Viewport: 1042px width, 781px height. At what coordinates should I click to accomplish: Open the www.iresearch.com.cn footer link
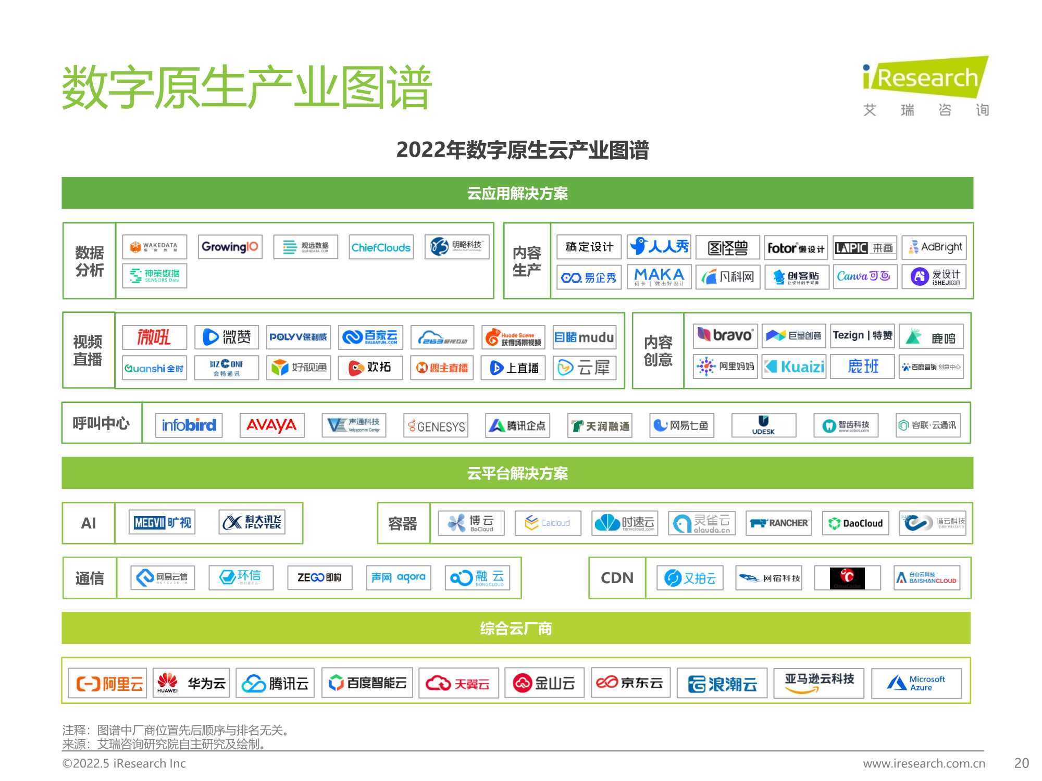click(x=924, y=763)
